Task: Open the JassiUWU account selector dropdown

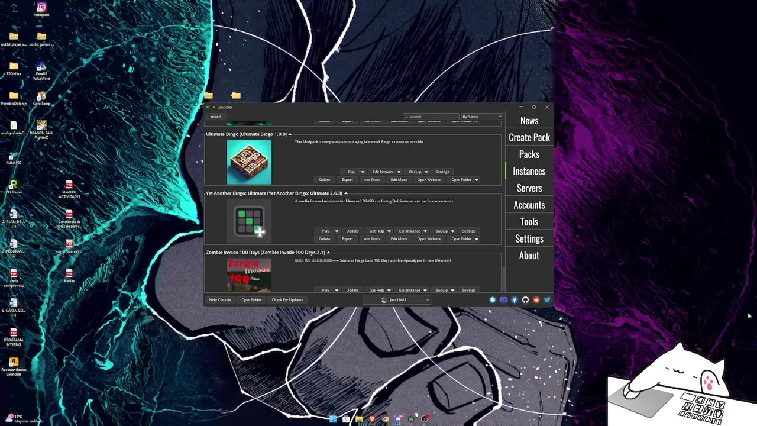Action: point(397,300)
